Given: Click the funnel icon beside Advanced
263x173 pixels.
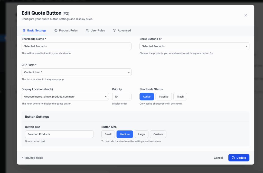Looking at the screenshot, I should pos(115,30).
